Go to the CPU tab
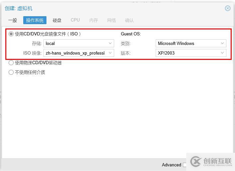The image size is (235, 171). 75,20
